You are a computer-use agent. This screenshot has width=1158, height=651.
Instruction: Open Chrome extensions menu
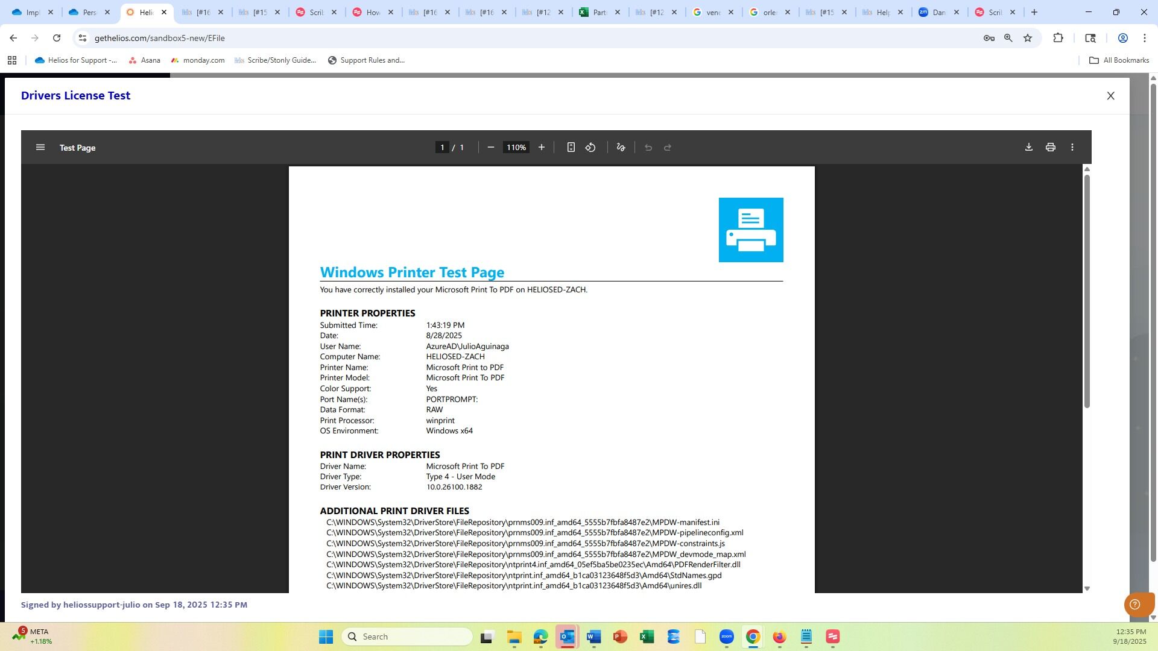[x=1058, y=38]
